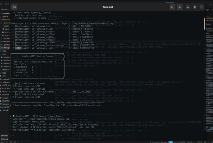Open README file in Explorer
Image resolution: width=213 pixels, height=143 pixels.
click(5, 107)
